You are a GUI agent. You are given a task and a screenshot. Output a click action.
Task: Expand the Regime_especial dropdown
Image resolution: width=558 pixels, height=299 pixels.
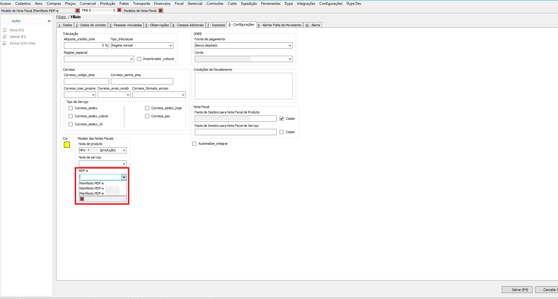(x=131, y=59)
